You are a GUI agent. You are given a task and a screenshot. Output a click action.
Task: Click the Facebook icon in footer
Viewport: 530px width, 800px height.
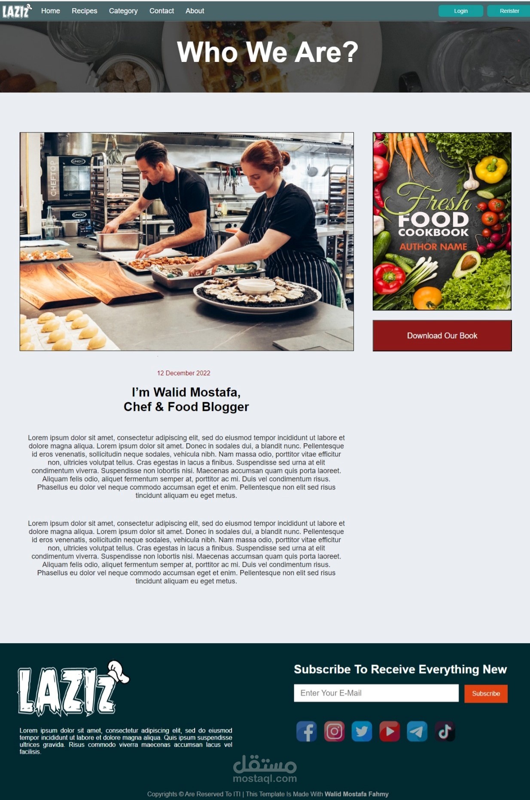click(307, 731)
